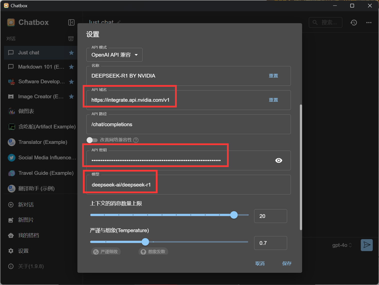Collapse the Chatbox sidebar
The height and width of the screenshot is (285, 379).
pos(71,22)
